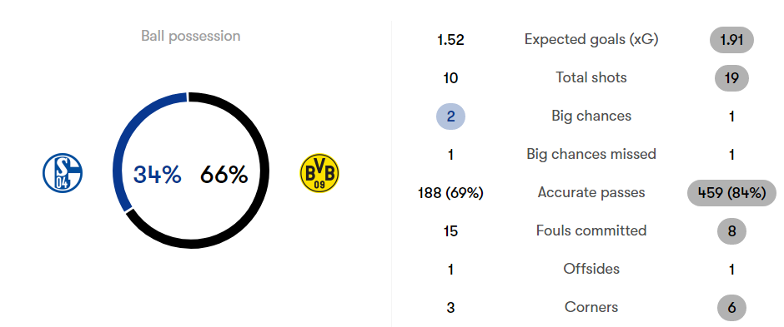Viewport: 784px width, 327px height.
Task: Click the 459 (84%) accurate passes badge
Action: [731, 193]
